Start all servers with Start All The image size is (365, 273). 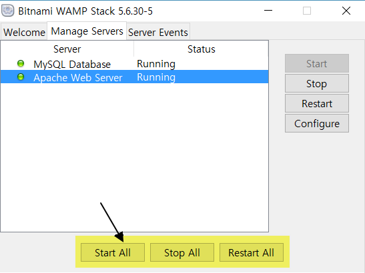coord(113,252)
